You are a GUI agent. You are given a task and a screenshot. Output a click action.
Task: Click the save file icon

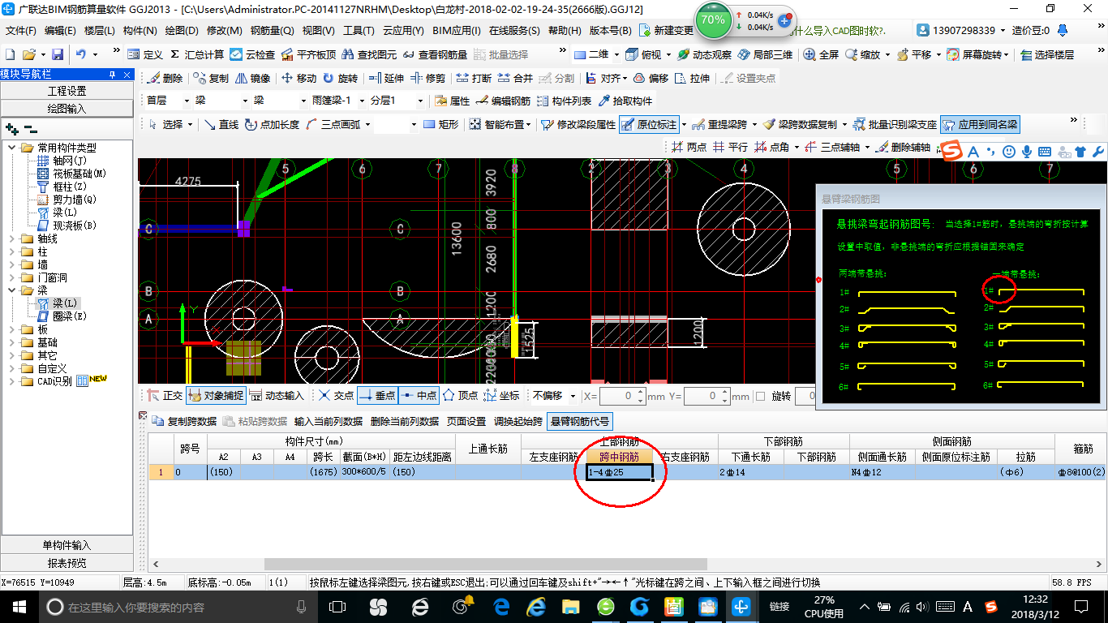click(58, 54)
